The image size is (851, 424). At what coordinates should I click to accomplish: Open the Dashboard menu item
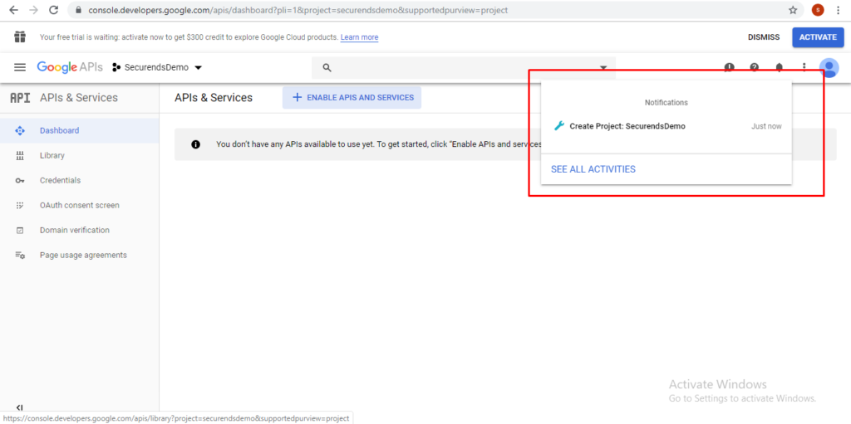pos(79,130)
